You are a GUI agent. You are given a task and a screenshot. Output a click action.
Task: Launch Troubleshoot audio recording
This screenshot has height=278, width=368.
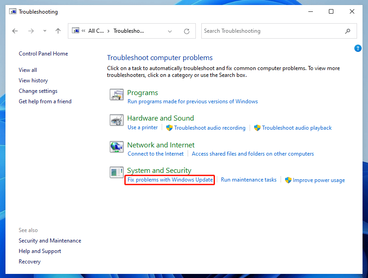tap(210, 128)
